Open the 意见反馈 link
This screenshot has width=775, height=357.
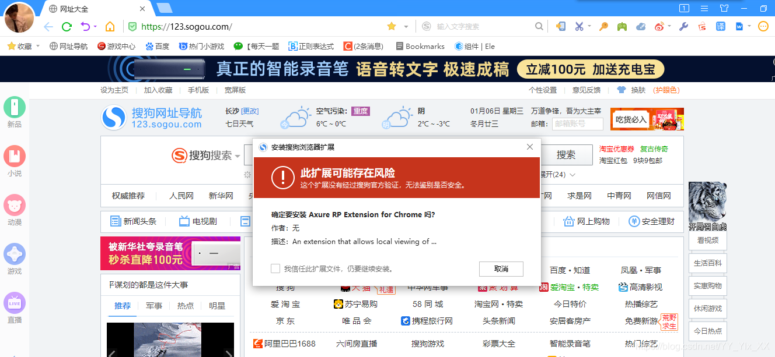coord(587,90)
